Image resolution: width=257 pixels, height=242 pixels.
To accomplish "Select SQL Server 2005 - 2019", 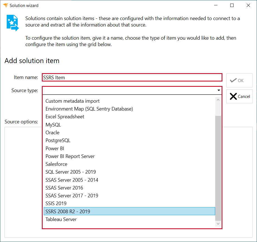I will point(129,172).
